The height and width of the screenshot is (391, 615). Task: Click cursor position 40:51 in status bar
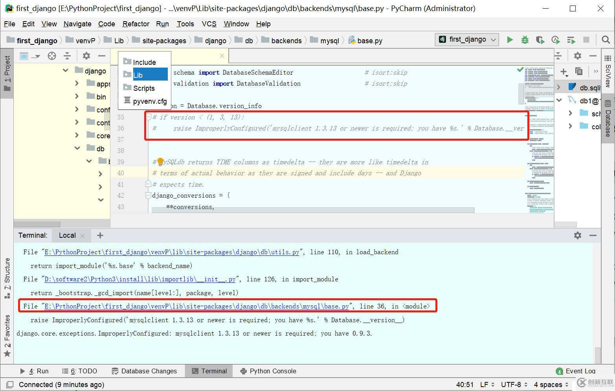pyautogui.click(x=465, y=384)
